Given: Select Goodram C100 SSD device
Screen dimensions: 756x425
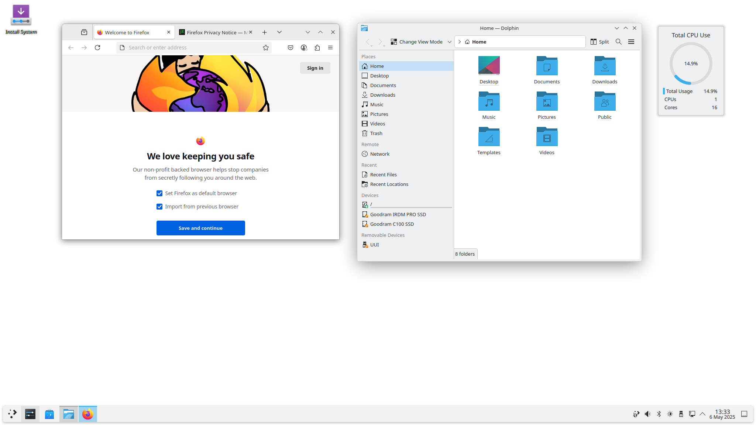Looking at the screenshot, I should (406, 224).
